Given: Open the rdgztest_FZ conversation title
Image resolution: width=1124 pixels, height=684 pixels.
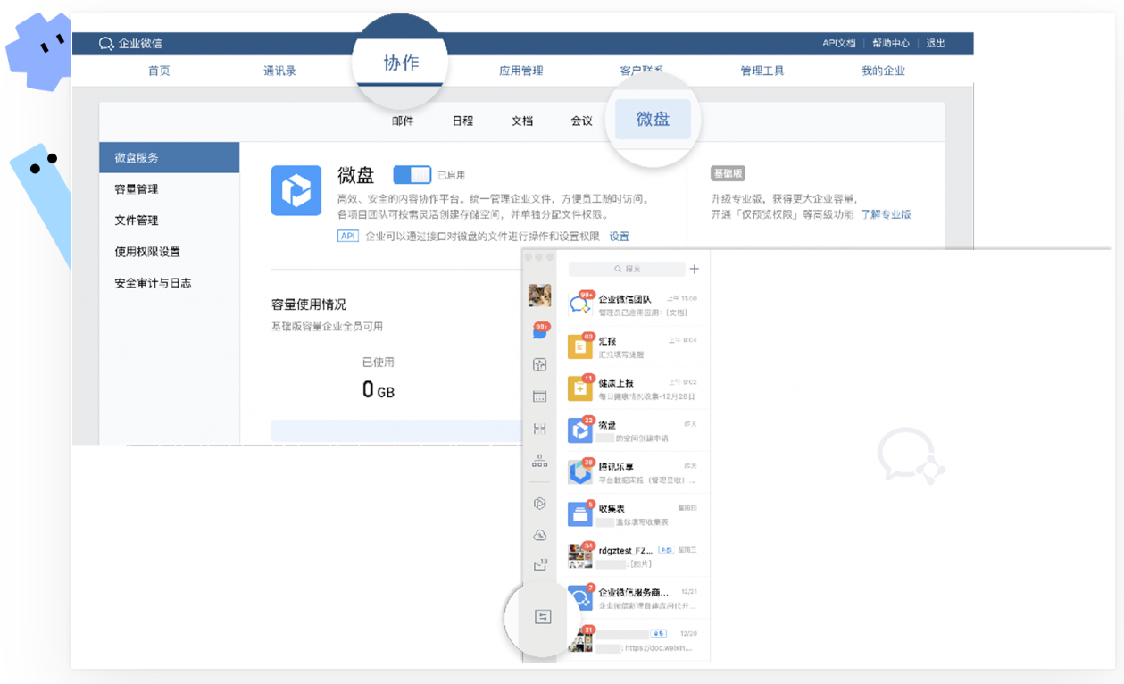Looking at the screenshot, I should coord(626,551).
